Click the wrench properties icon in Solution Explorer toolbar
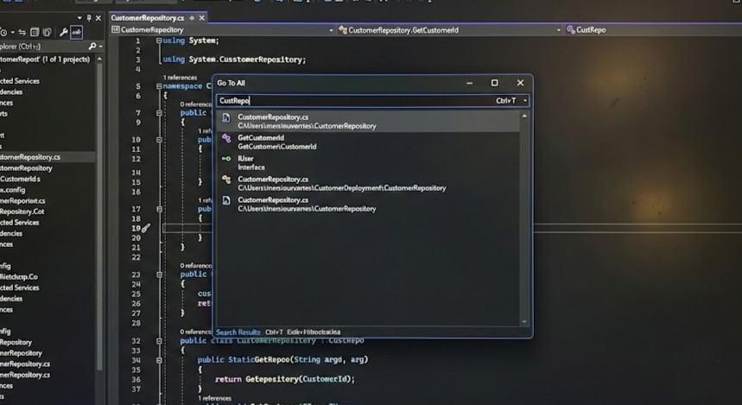This screenshot has height=405, width=742. point(63,32)
